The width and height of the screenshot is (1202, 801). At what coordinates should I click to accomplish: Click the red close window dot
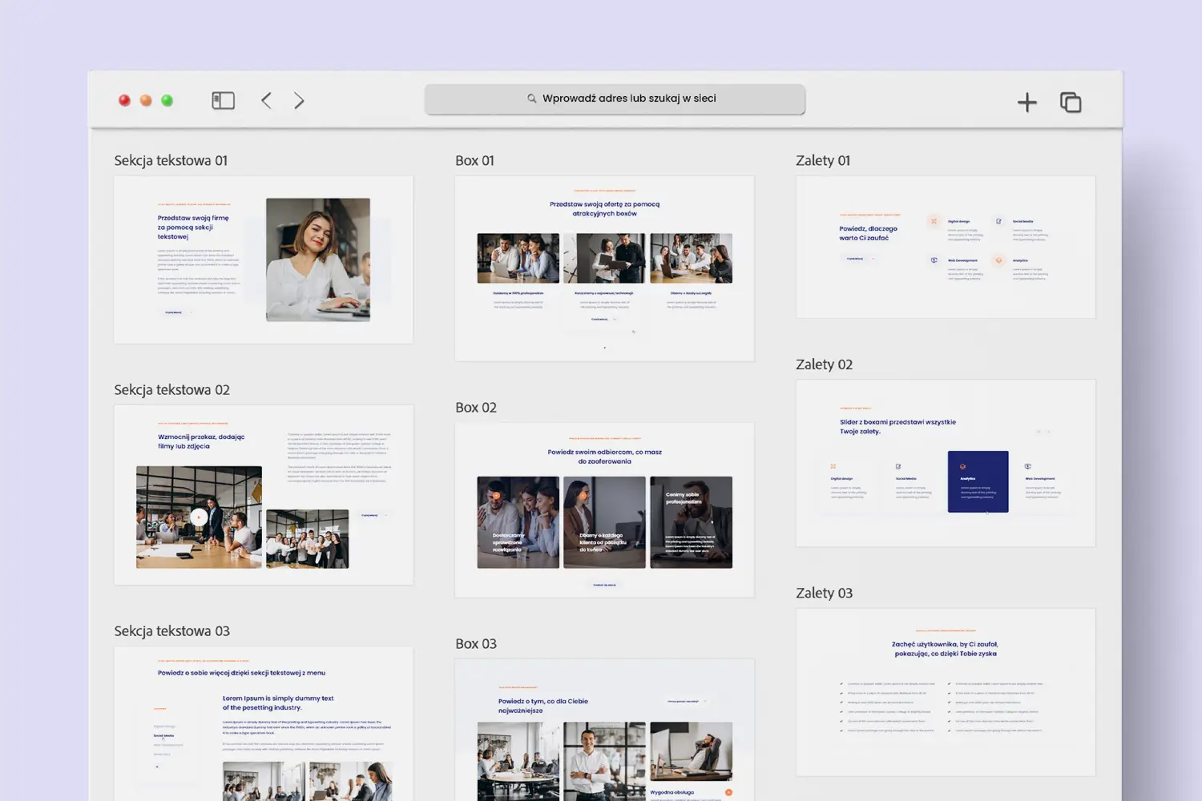(124, 100)
